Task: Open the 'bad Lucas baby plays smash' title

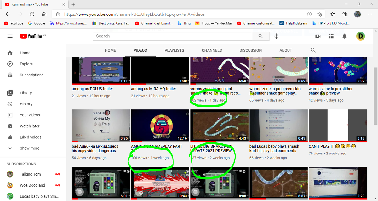Action: coord(274,148)
